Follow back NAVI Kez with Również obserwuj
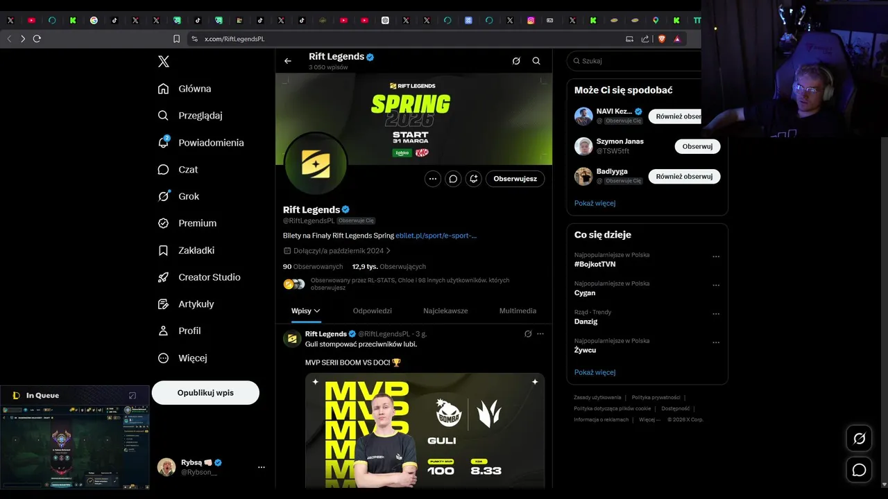Viewport: 888px width, 499px height. click(675, 116)
